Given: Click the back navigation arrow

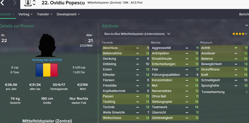Looking at the screenshot, I should (x=3, y=3).
